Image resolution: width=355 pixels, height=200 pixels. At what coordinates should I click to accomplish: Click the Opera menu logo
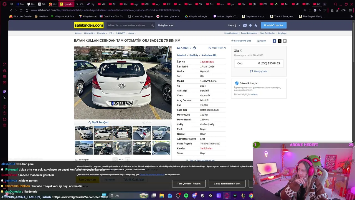coord(4,4)
